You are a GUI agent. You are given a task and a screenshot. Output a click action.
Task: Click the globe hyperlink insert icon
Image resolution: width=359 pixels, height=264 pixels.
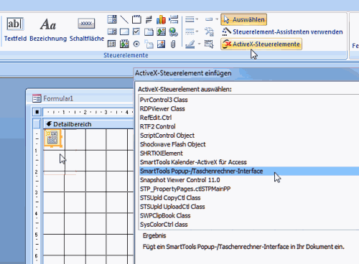[x=173, y=32]
